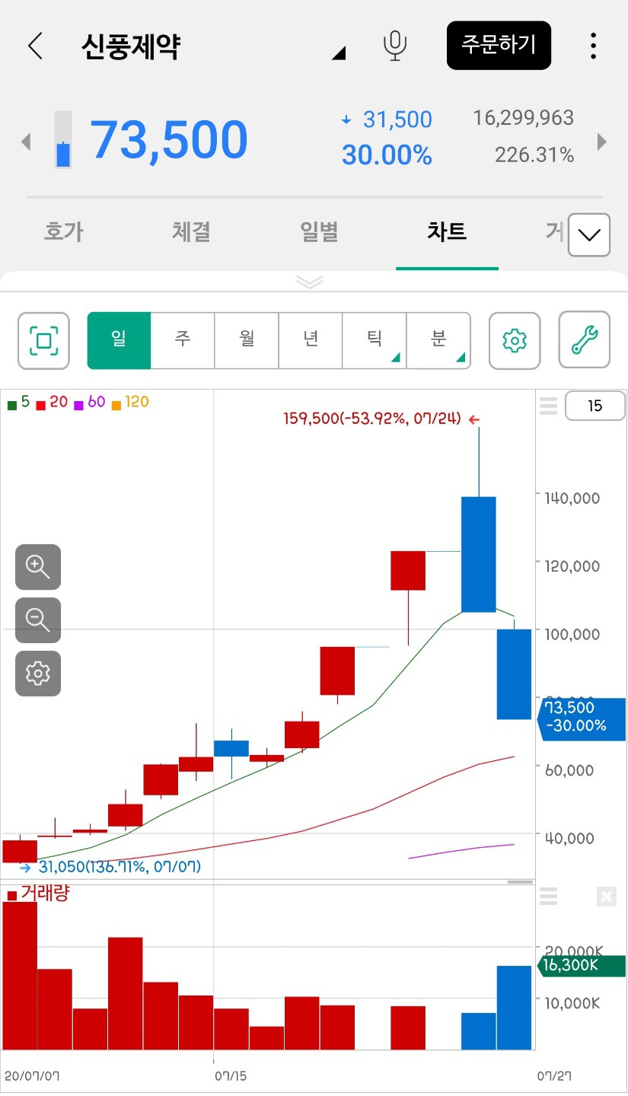
Task: Close the volume panel with X icon
Action: pyautogui.click(x=606, y=897)
